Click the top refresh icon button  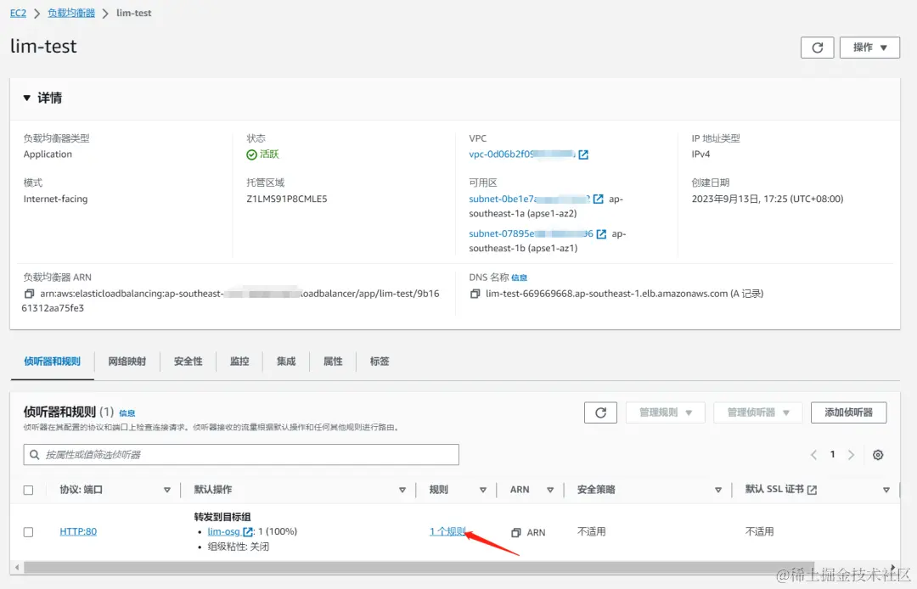(x=817, y=48)
